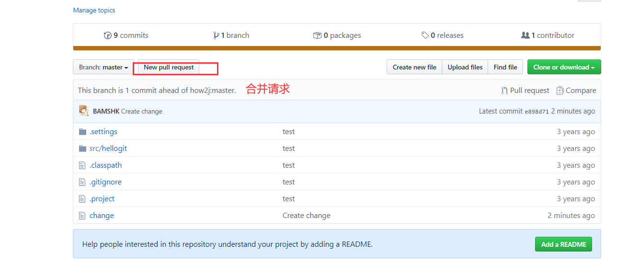Click the src/hellogit folder icon

82,148
